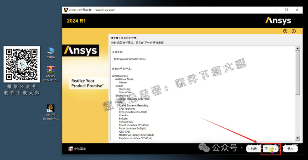Click the ICEM CFD entry

124,132
